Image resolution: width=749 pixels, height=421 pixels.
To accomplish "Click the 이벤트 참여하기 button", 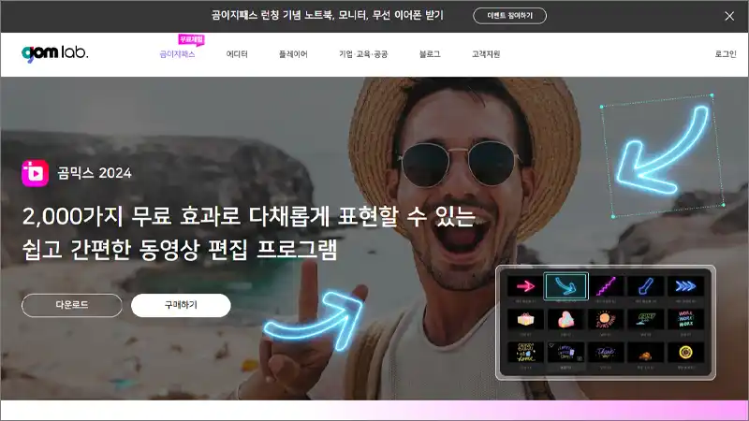I will pos(509,16).
